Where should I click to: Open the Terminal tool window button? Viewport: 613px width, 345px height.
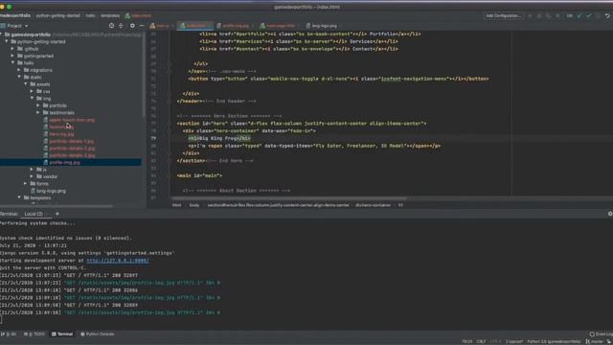tap(62, 334)
